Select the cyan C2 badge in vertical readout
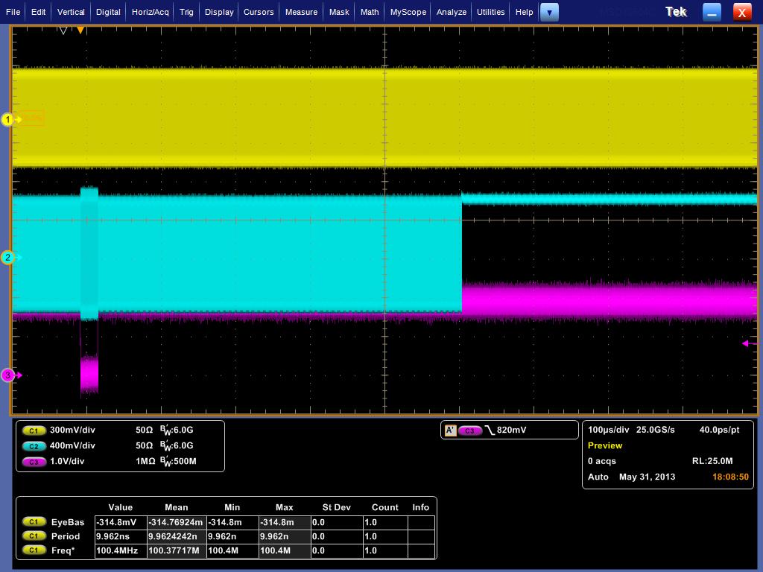 click(34, 445)
